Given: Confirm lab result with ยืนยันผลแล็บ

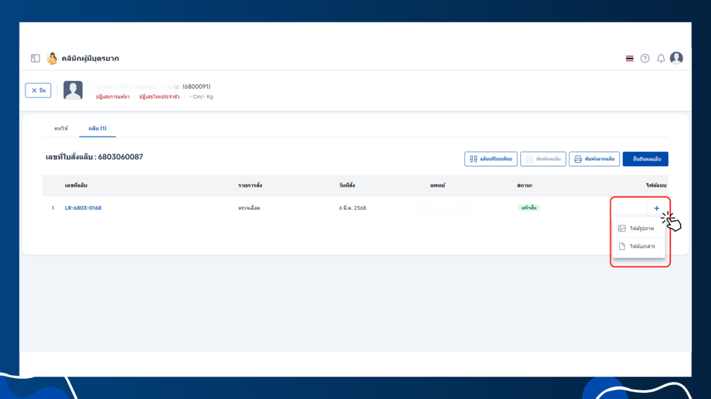Looking at the screenshot, I should (645, 159).
